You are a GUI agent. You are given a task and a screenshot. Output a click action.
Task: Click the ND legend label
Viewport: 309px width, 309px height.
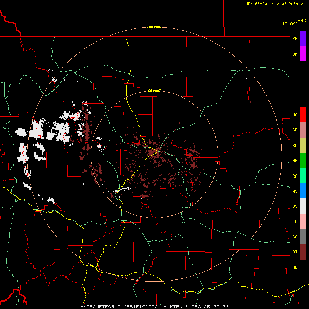click(x=295, y=267)
